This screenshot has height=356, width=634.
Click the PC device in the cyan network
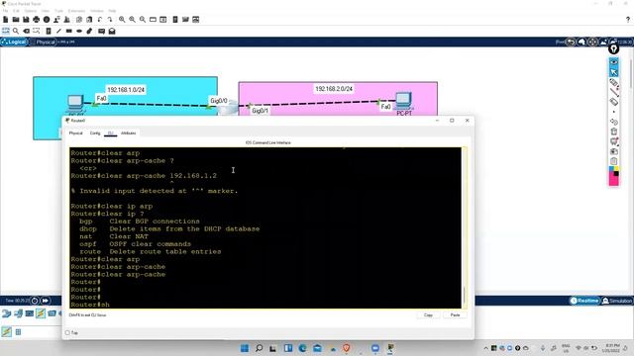pos(75,104)
